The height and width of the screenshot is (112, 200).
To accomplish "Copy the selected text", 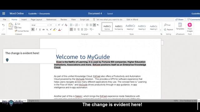I will point(18,27).
